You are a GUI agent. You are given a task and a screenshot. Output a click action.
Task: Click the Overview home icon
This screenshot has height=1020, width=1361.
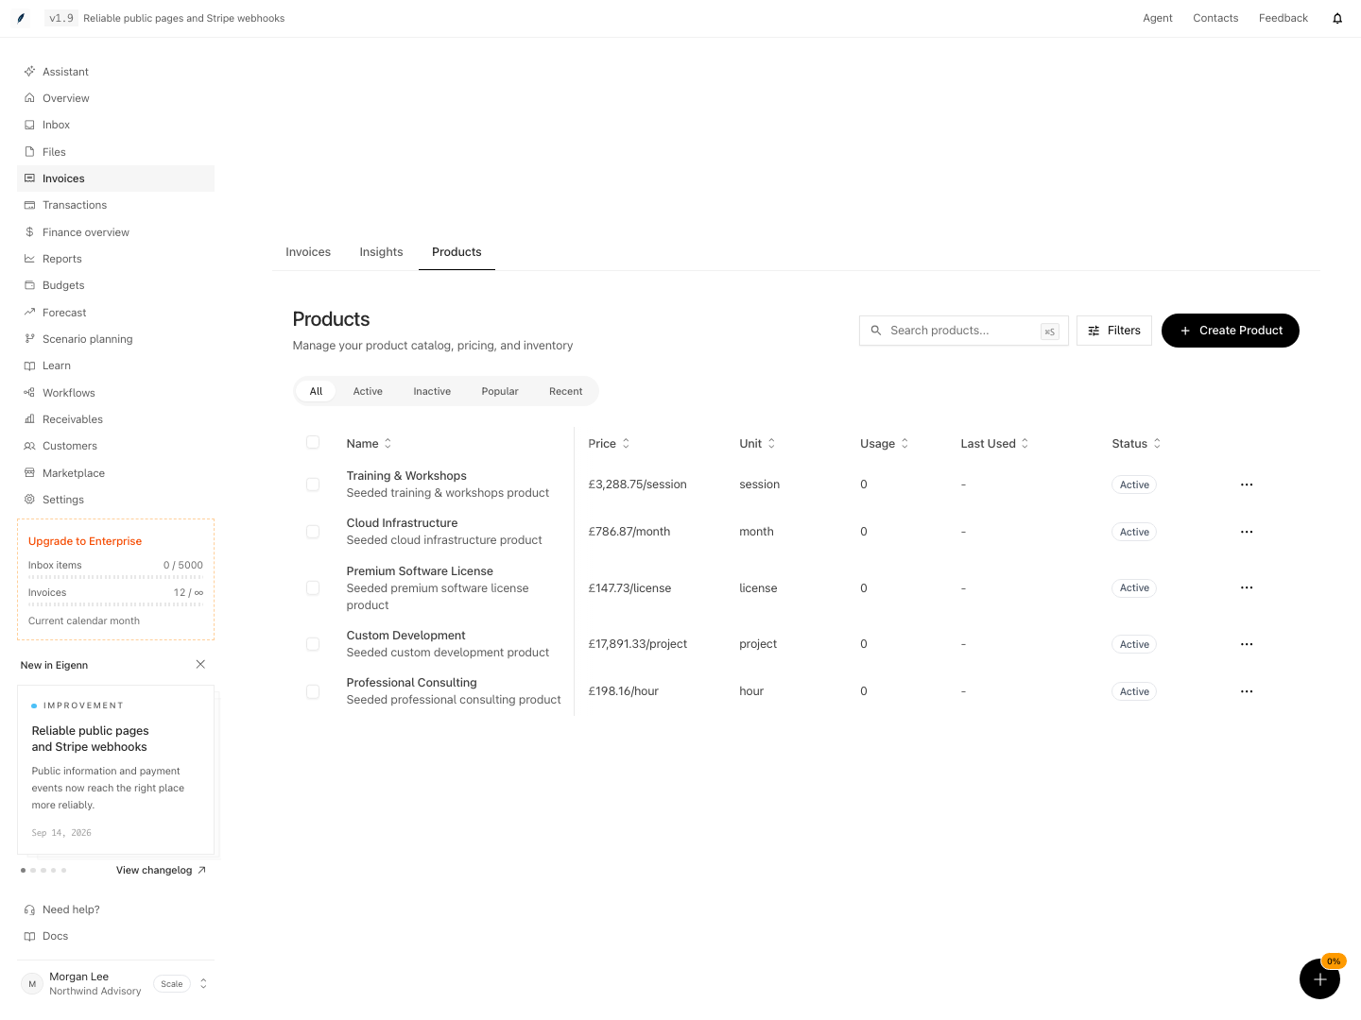29,98
